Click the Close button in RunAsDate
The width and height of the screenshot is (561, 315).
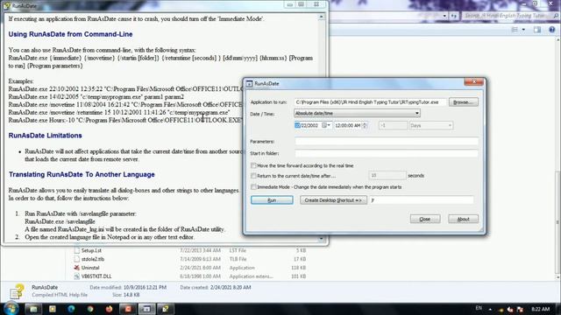point(424,219)
